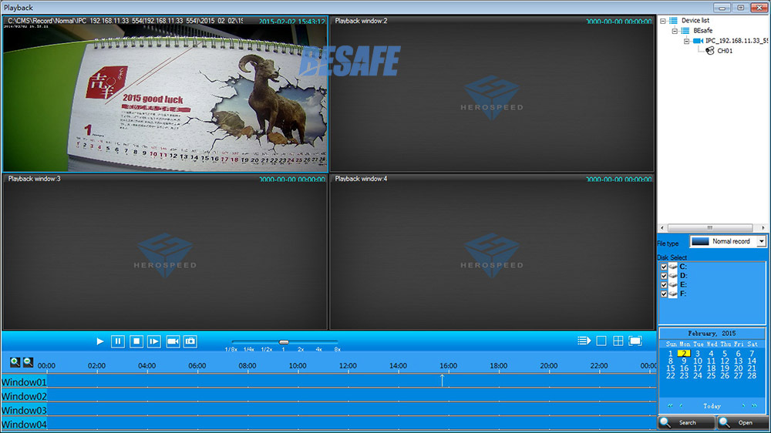Collapse the Device list tree node
The width and height of the screenshot is (771, 433).
pyautogui.click(x=663, y=21)
